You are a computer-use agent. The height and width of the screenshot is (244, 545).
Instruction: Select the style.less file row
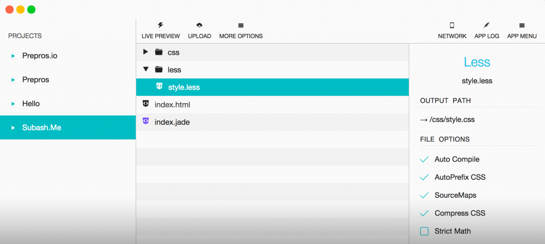[x=272, y=87]
